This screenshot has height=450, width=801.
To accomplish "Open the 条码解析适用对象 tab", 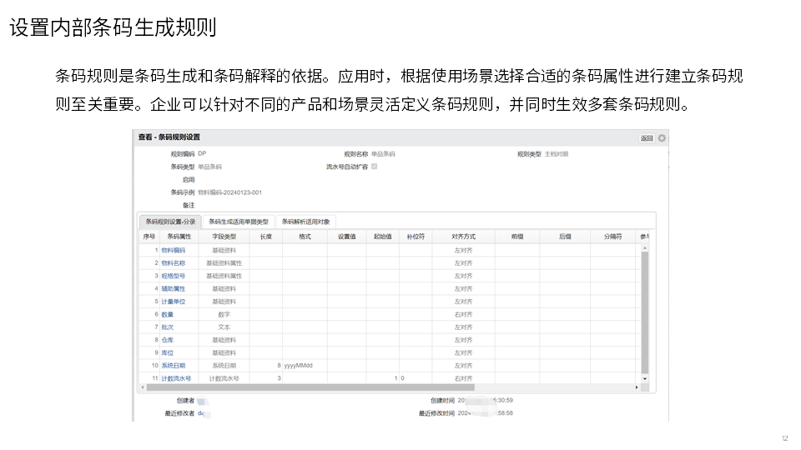I will 305,222.
